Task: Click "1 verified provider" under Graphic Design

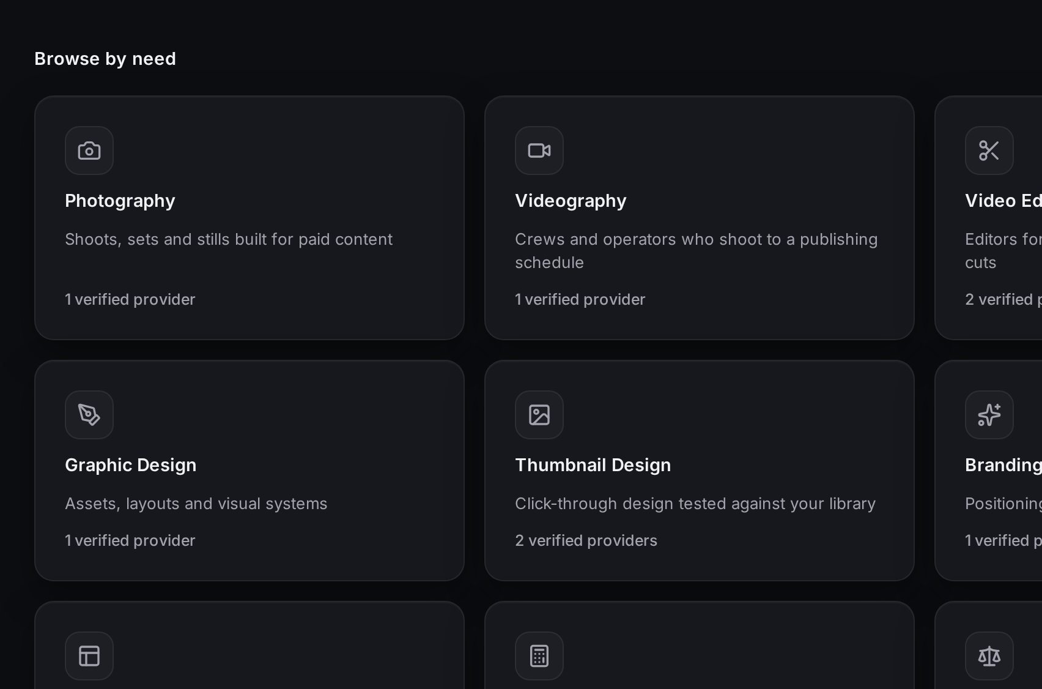Action: point(130,540)
